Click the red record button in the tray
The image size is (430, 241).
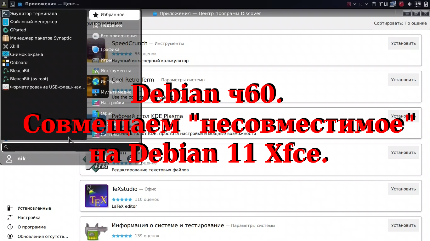pyautogui.click(x=401, y=4)
